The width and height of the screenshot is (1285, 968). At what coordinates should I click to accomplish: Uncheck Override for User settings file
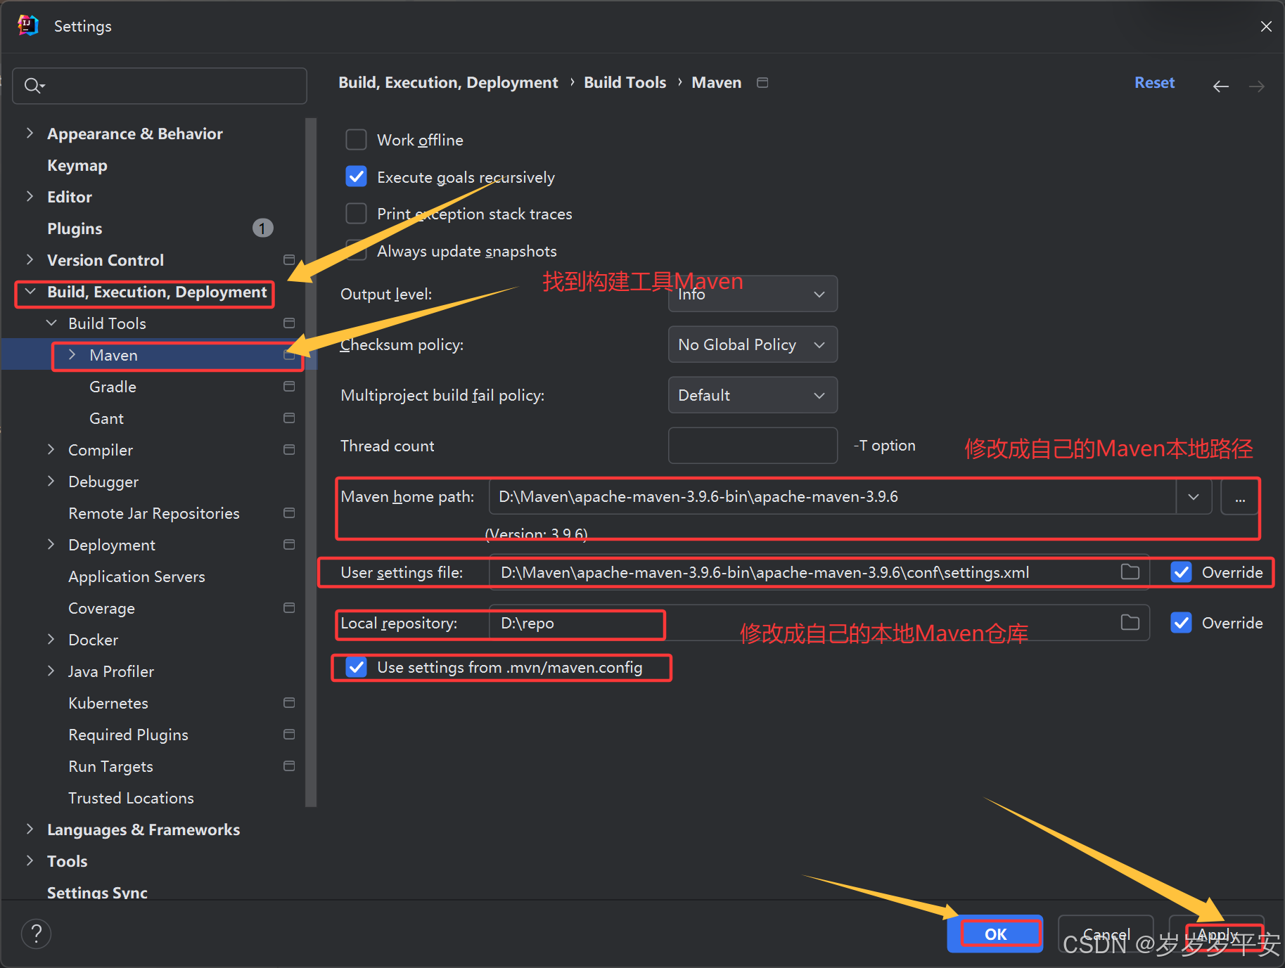1181,572
